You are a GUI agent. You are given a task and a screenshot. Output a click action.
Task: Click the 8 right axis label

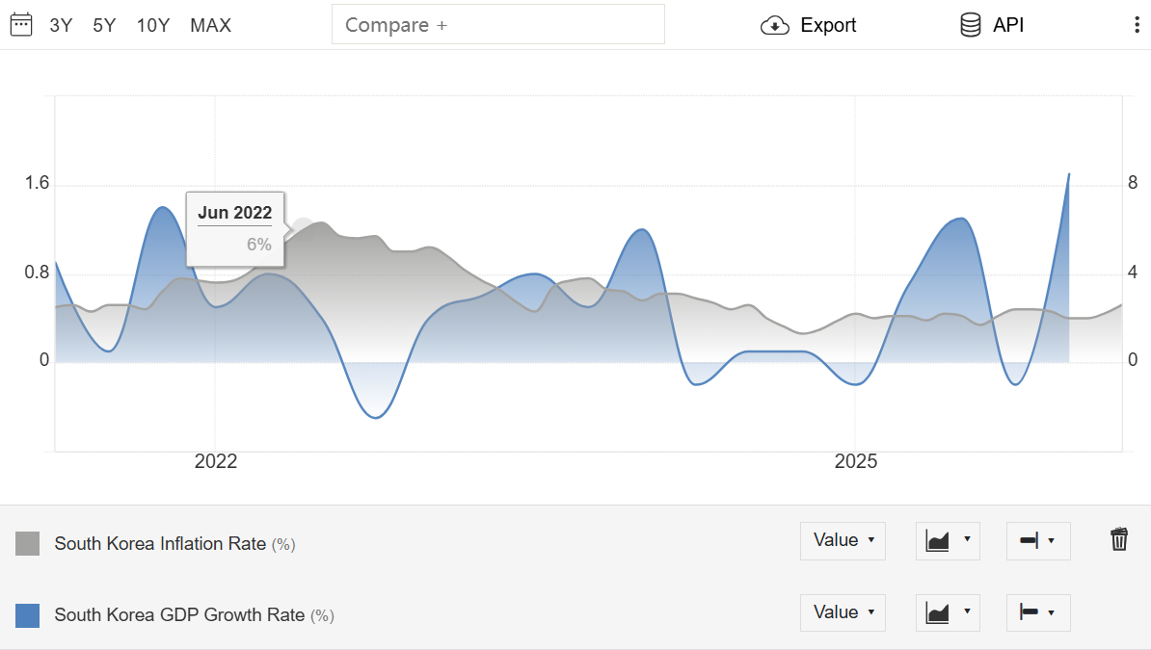(1133, 183)
